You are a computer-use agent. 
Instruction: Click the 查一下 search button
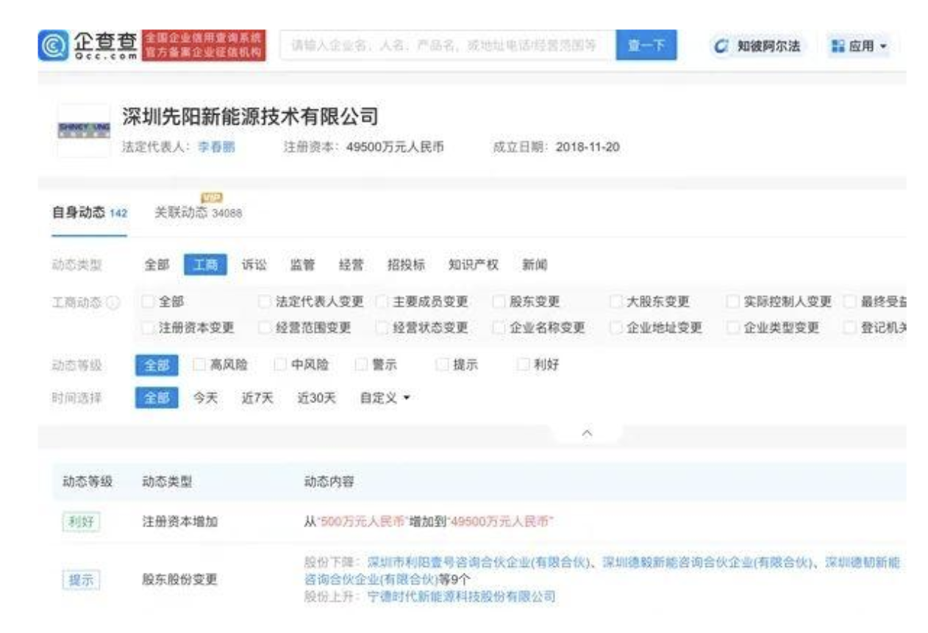(x=646, y=46)
